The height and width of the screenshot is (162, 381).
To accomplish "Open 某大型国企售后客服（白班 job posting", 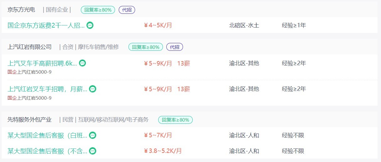I will [47, 135].
